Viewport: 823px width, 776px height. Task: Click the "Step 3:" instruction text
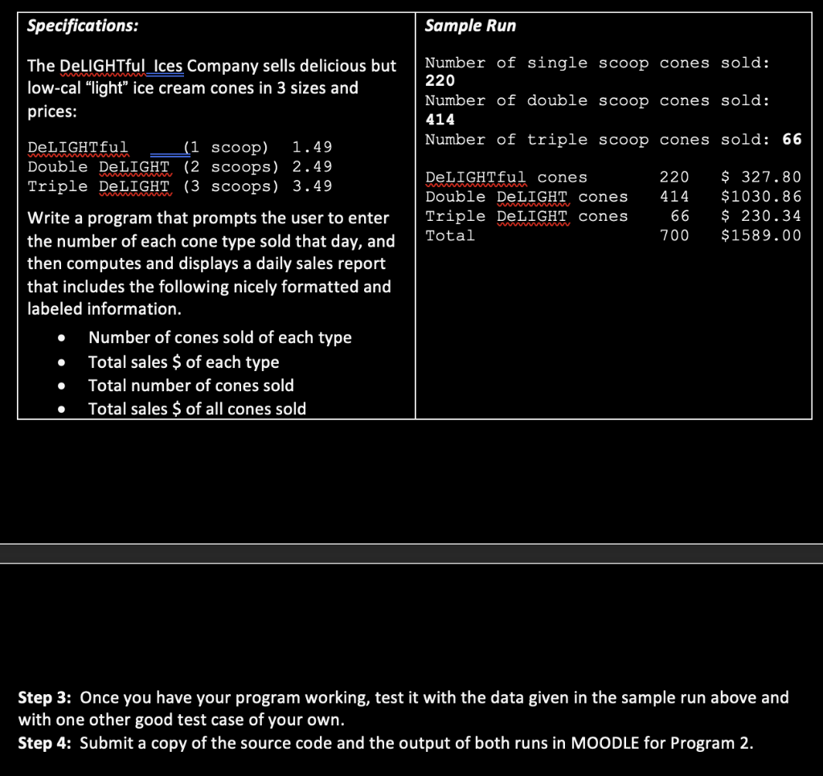point(46,697)
